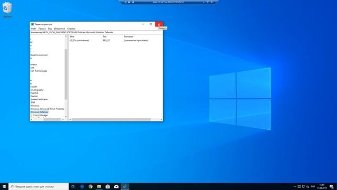
Task: Open the Mail app from the taskbar
Action: (x=116, y=186)
